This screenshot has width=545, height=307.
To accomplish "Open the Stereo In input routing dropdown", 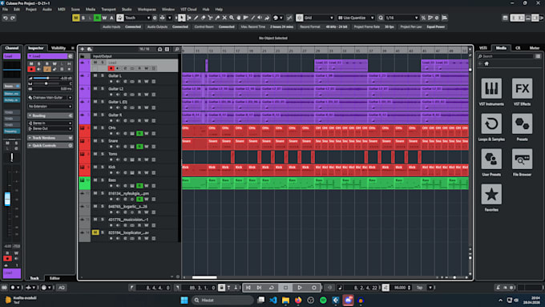I will point(50,123).
